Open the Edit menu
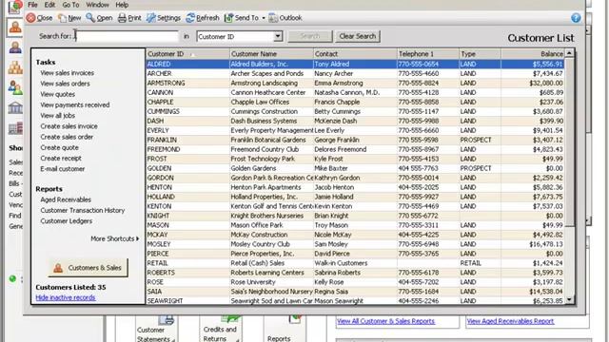The width and height of the screenshot is (609, 342). tap(49, 5)
